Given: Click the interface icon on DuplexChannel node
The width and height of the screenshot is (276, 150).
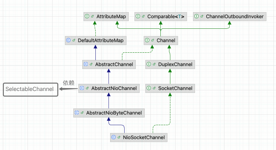Looking at the screenshot, I should pos(149,64).
